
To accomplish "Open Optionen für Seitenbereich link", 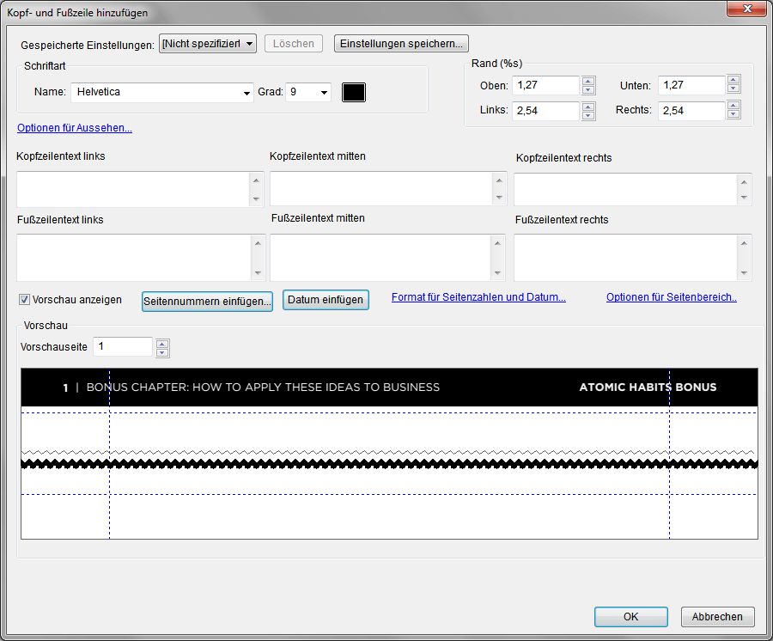I will pos(672,296).
